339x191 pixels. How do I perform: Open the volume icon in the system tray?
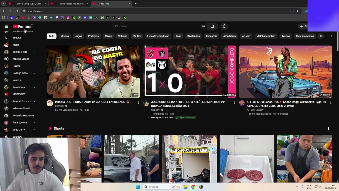[320, 187]
